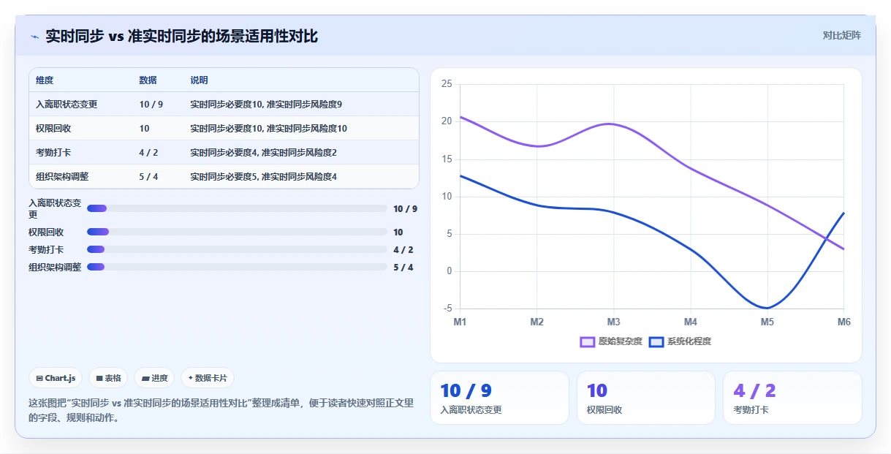Click the page title 实时同步 vs 准实时同步
Viewport: 891px width, 454px height.
point(181,36)
